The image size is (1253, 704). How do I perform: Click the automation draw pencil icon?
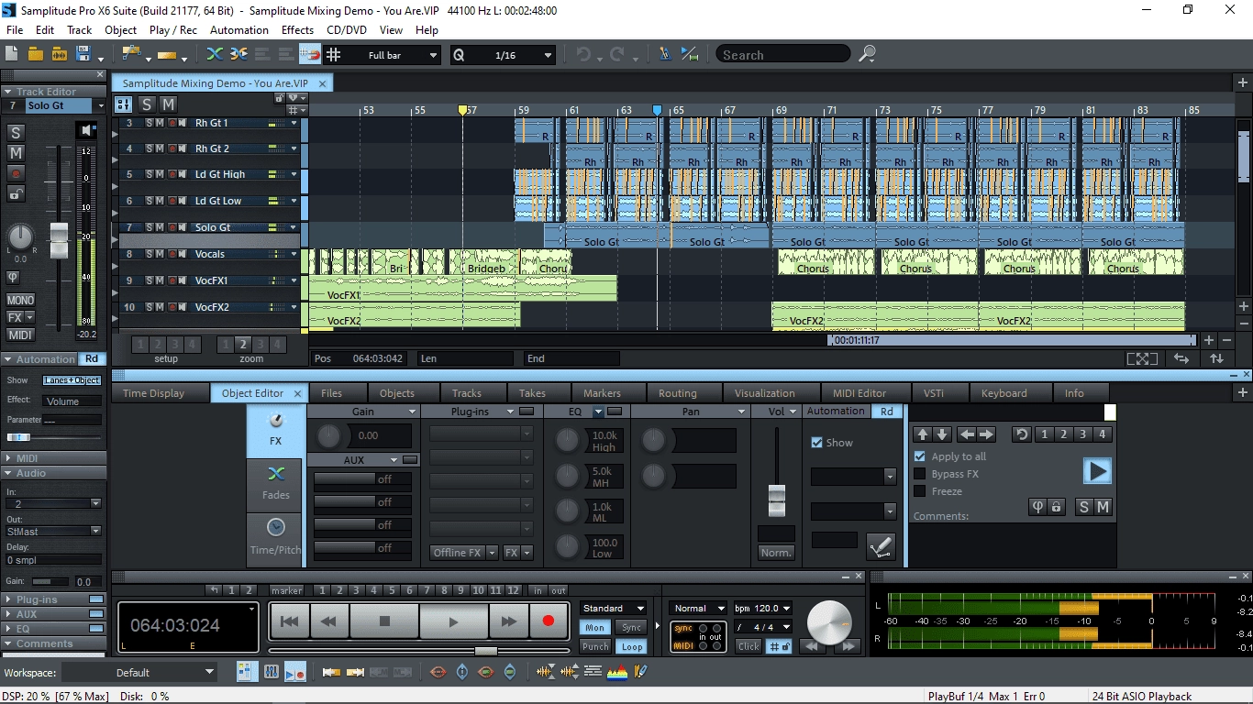(881, 546)
